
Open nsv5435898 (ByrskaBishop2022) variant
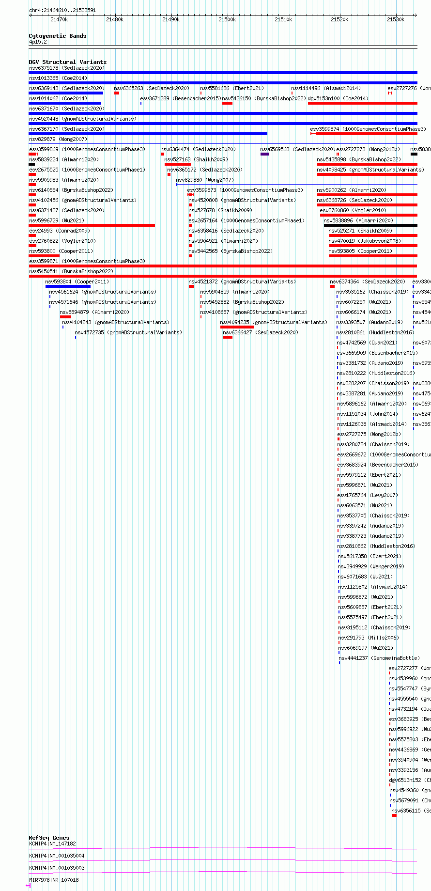tap(359, 159)
